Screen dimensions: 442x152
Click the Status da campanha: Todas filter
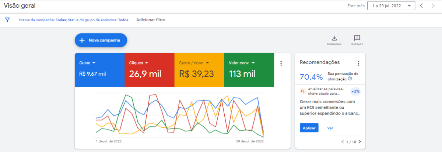42,20
